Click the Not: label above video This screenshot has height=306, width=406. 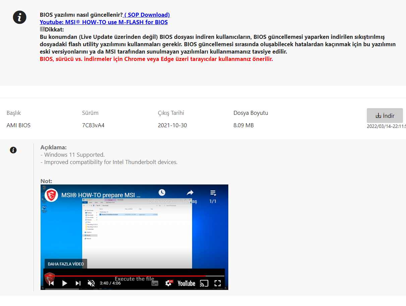tap(46, 181)
